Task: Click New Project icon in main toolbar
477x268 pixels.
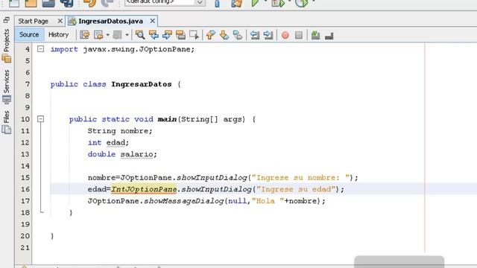Action: [31, 3]
